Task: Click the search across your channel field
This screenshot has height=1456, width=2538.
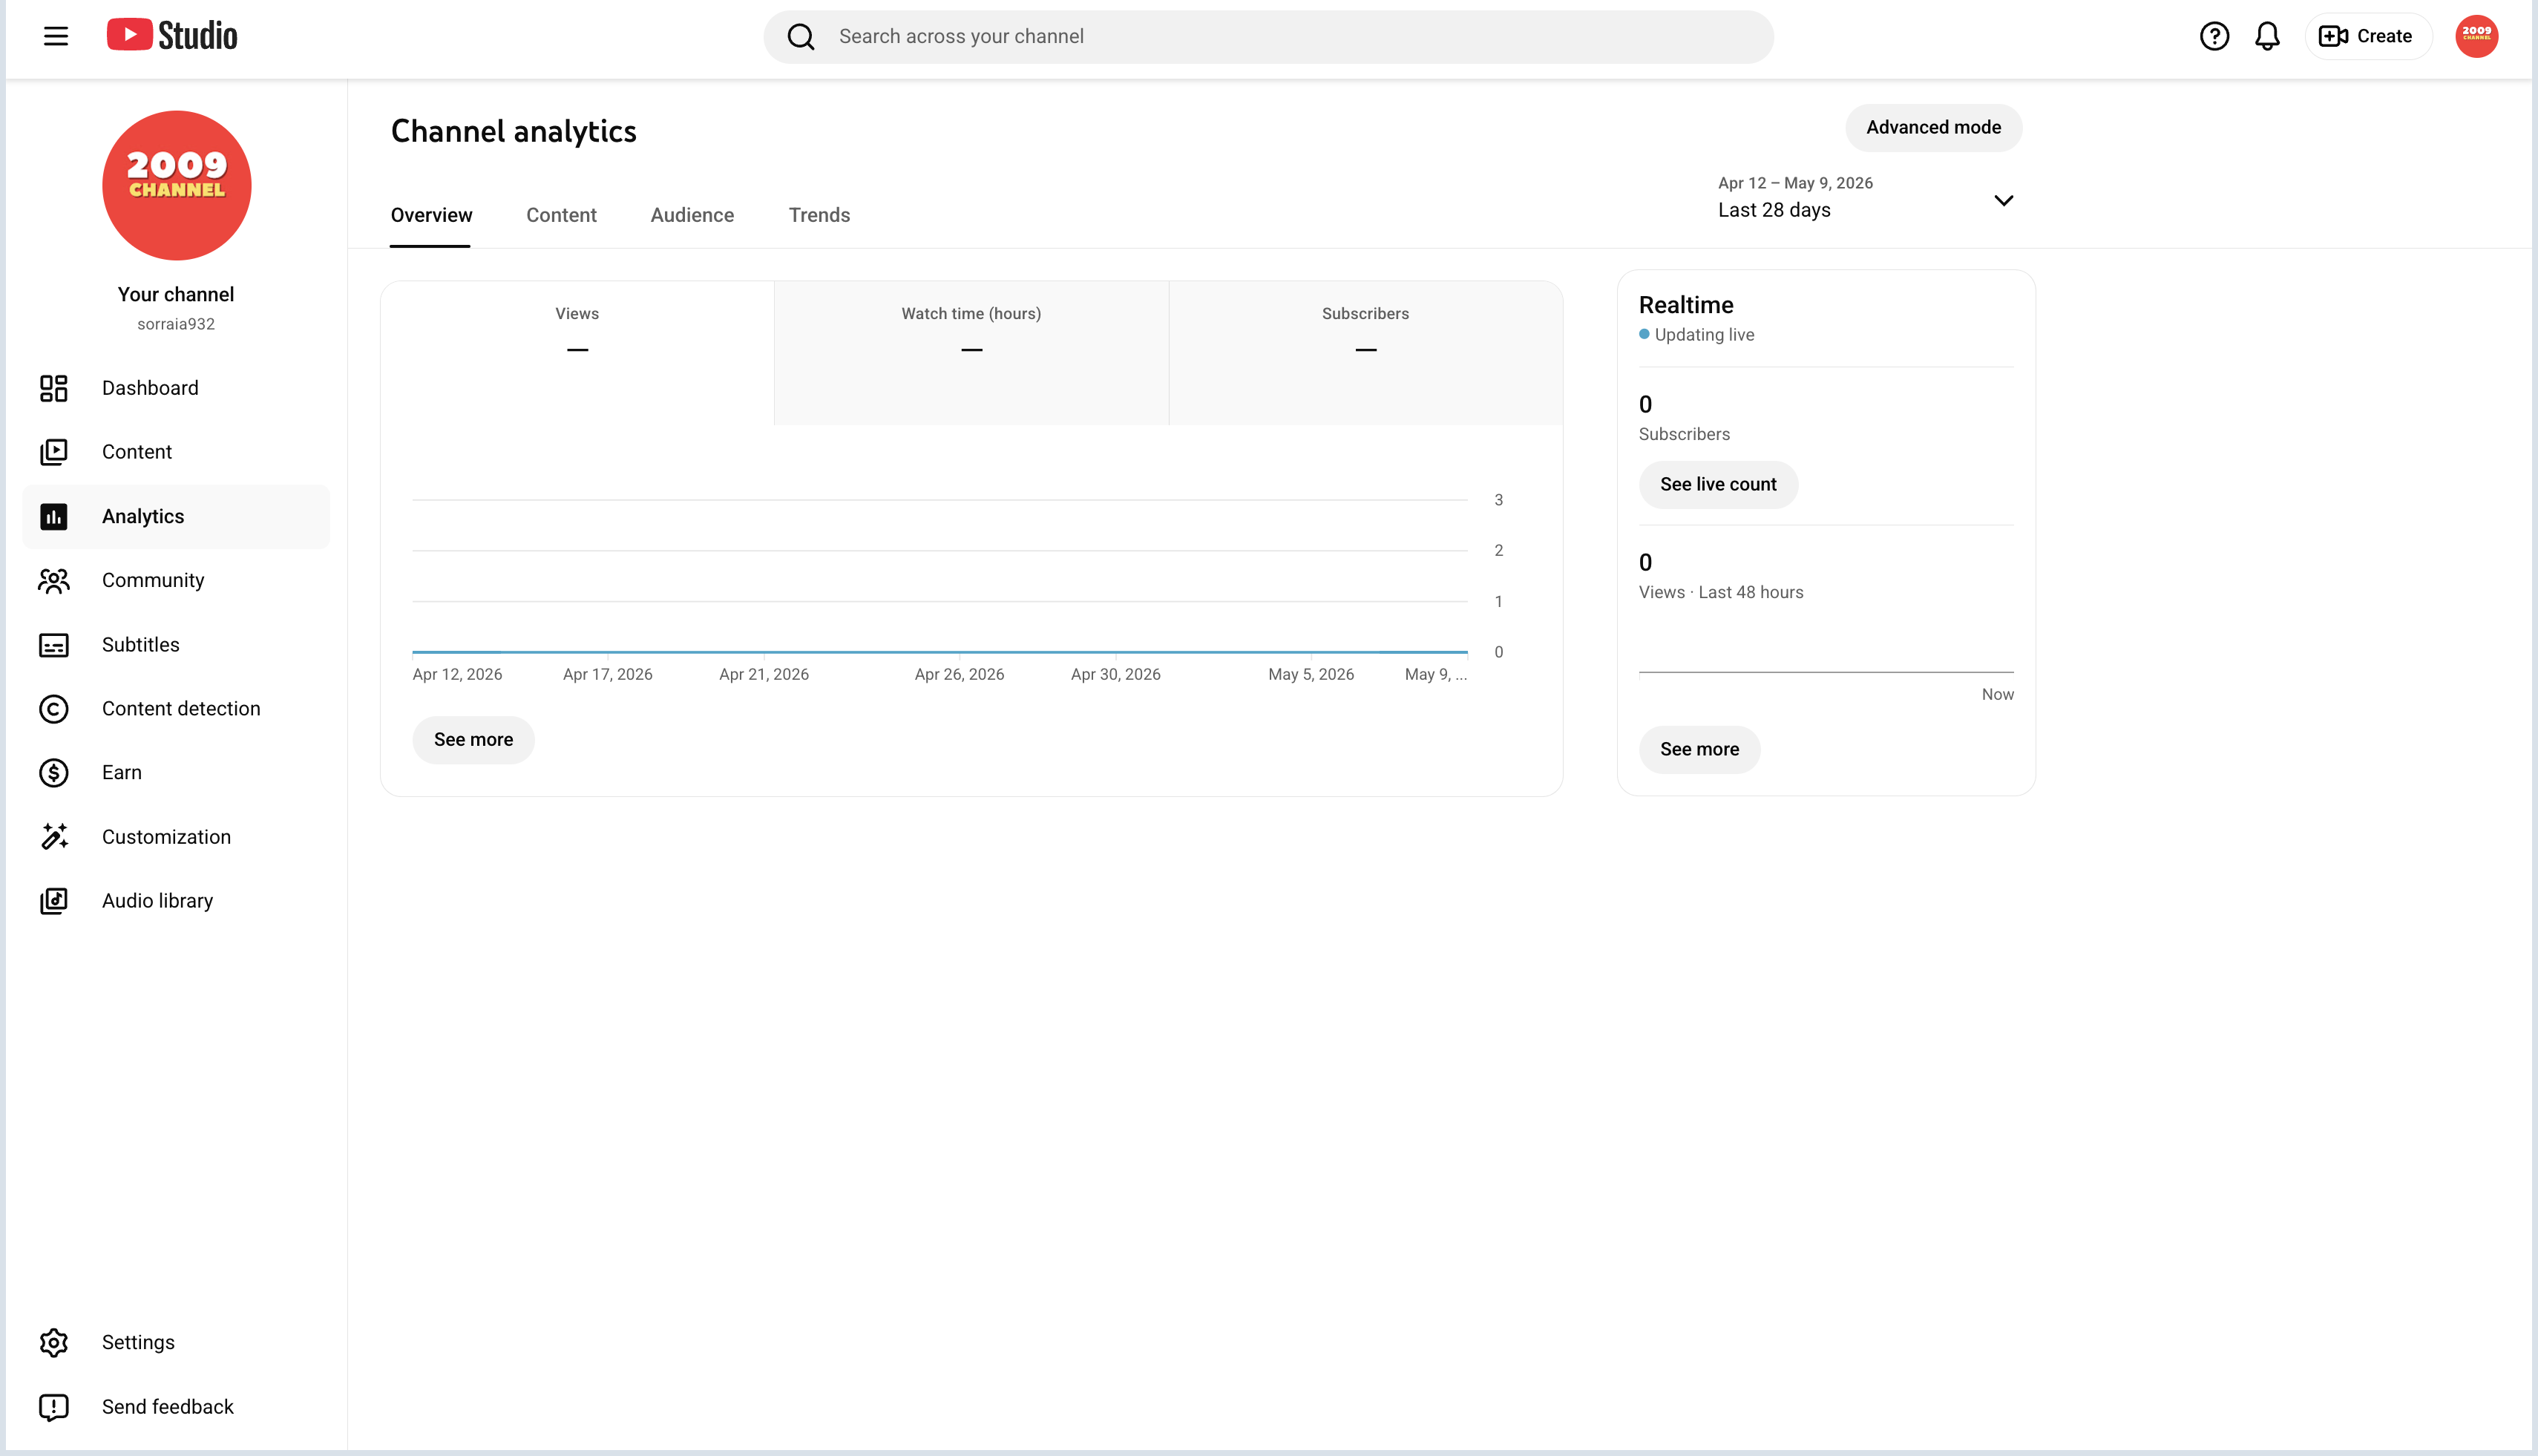Action: tap(1268, 37)
